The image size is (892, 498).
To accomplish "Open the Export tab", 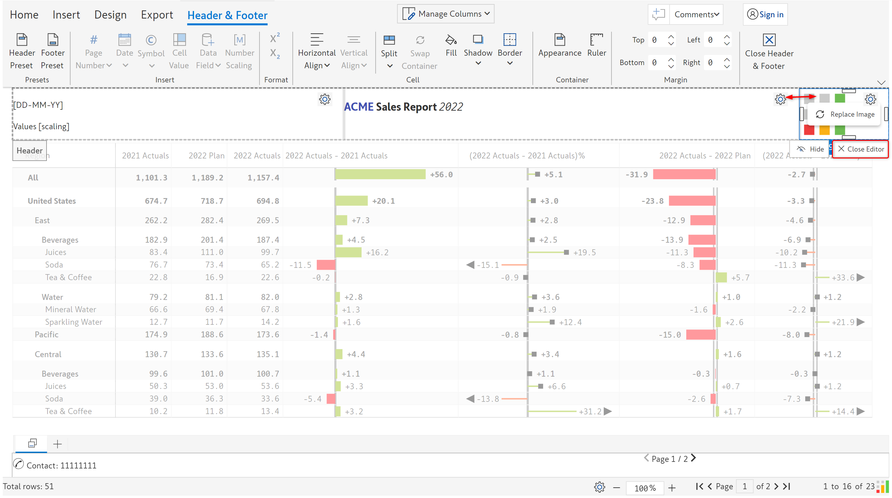I will 157,15.
